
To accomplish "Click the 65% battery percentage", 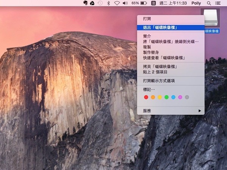I will 135,3.
